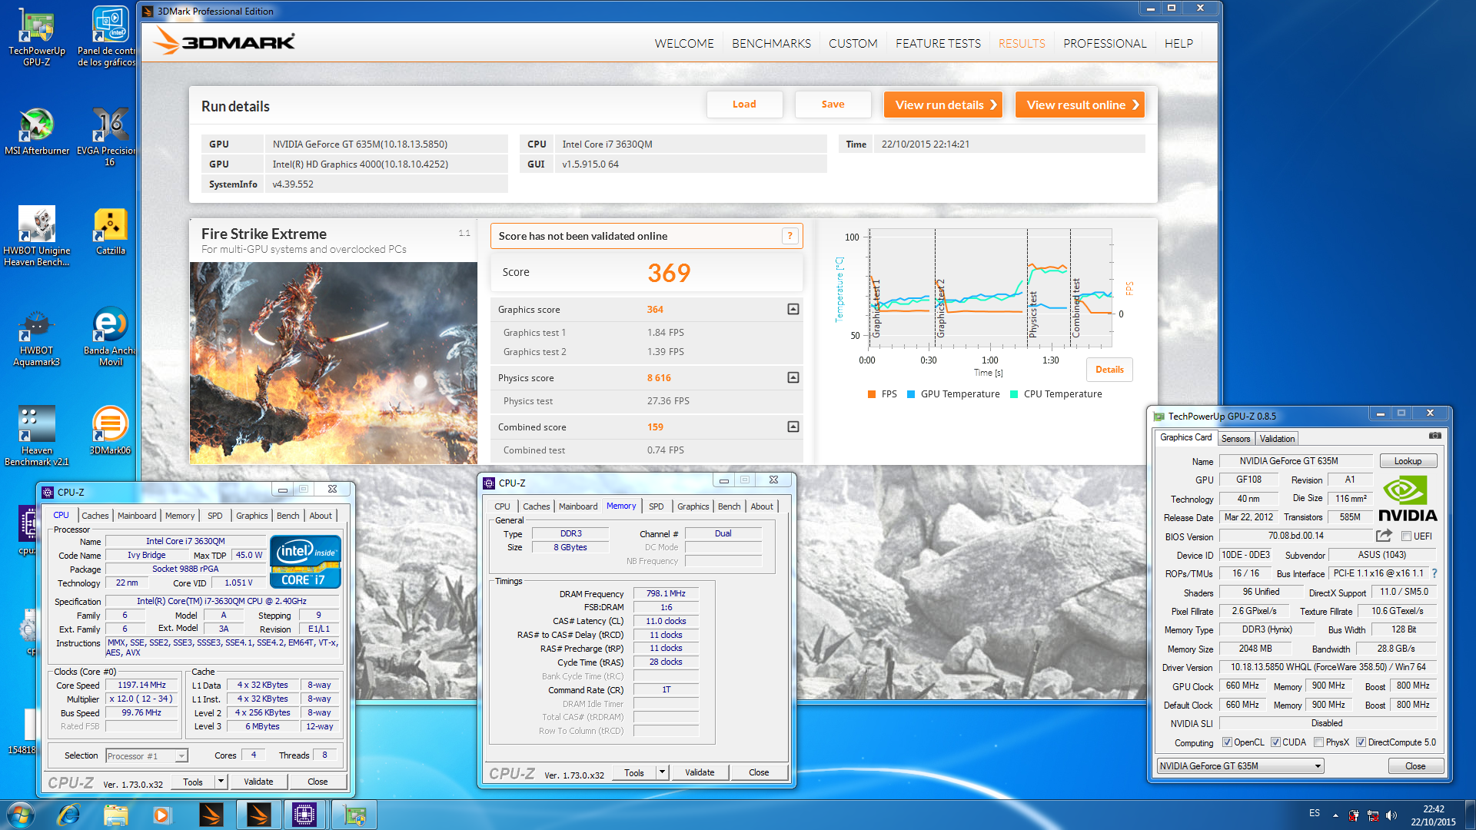This screenshot has height=830, width=1476.
Task: Click Close button in GPU-Z window
Action: tap(1415, 766)
